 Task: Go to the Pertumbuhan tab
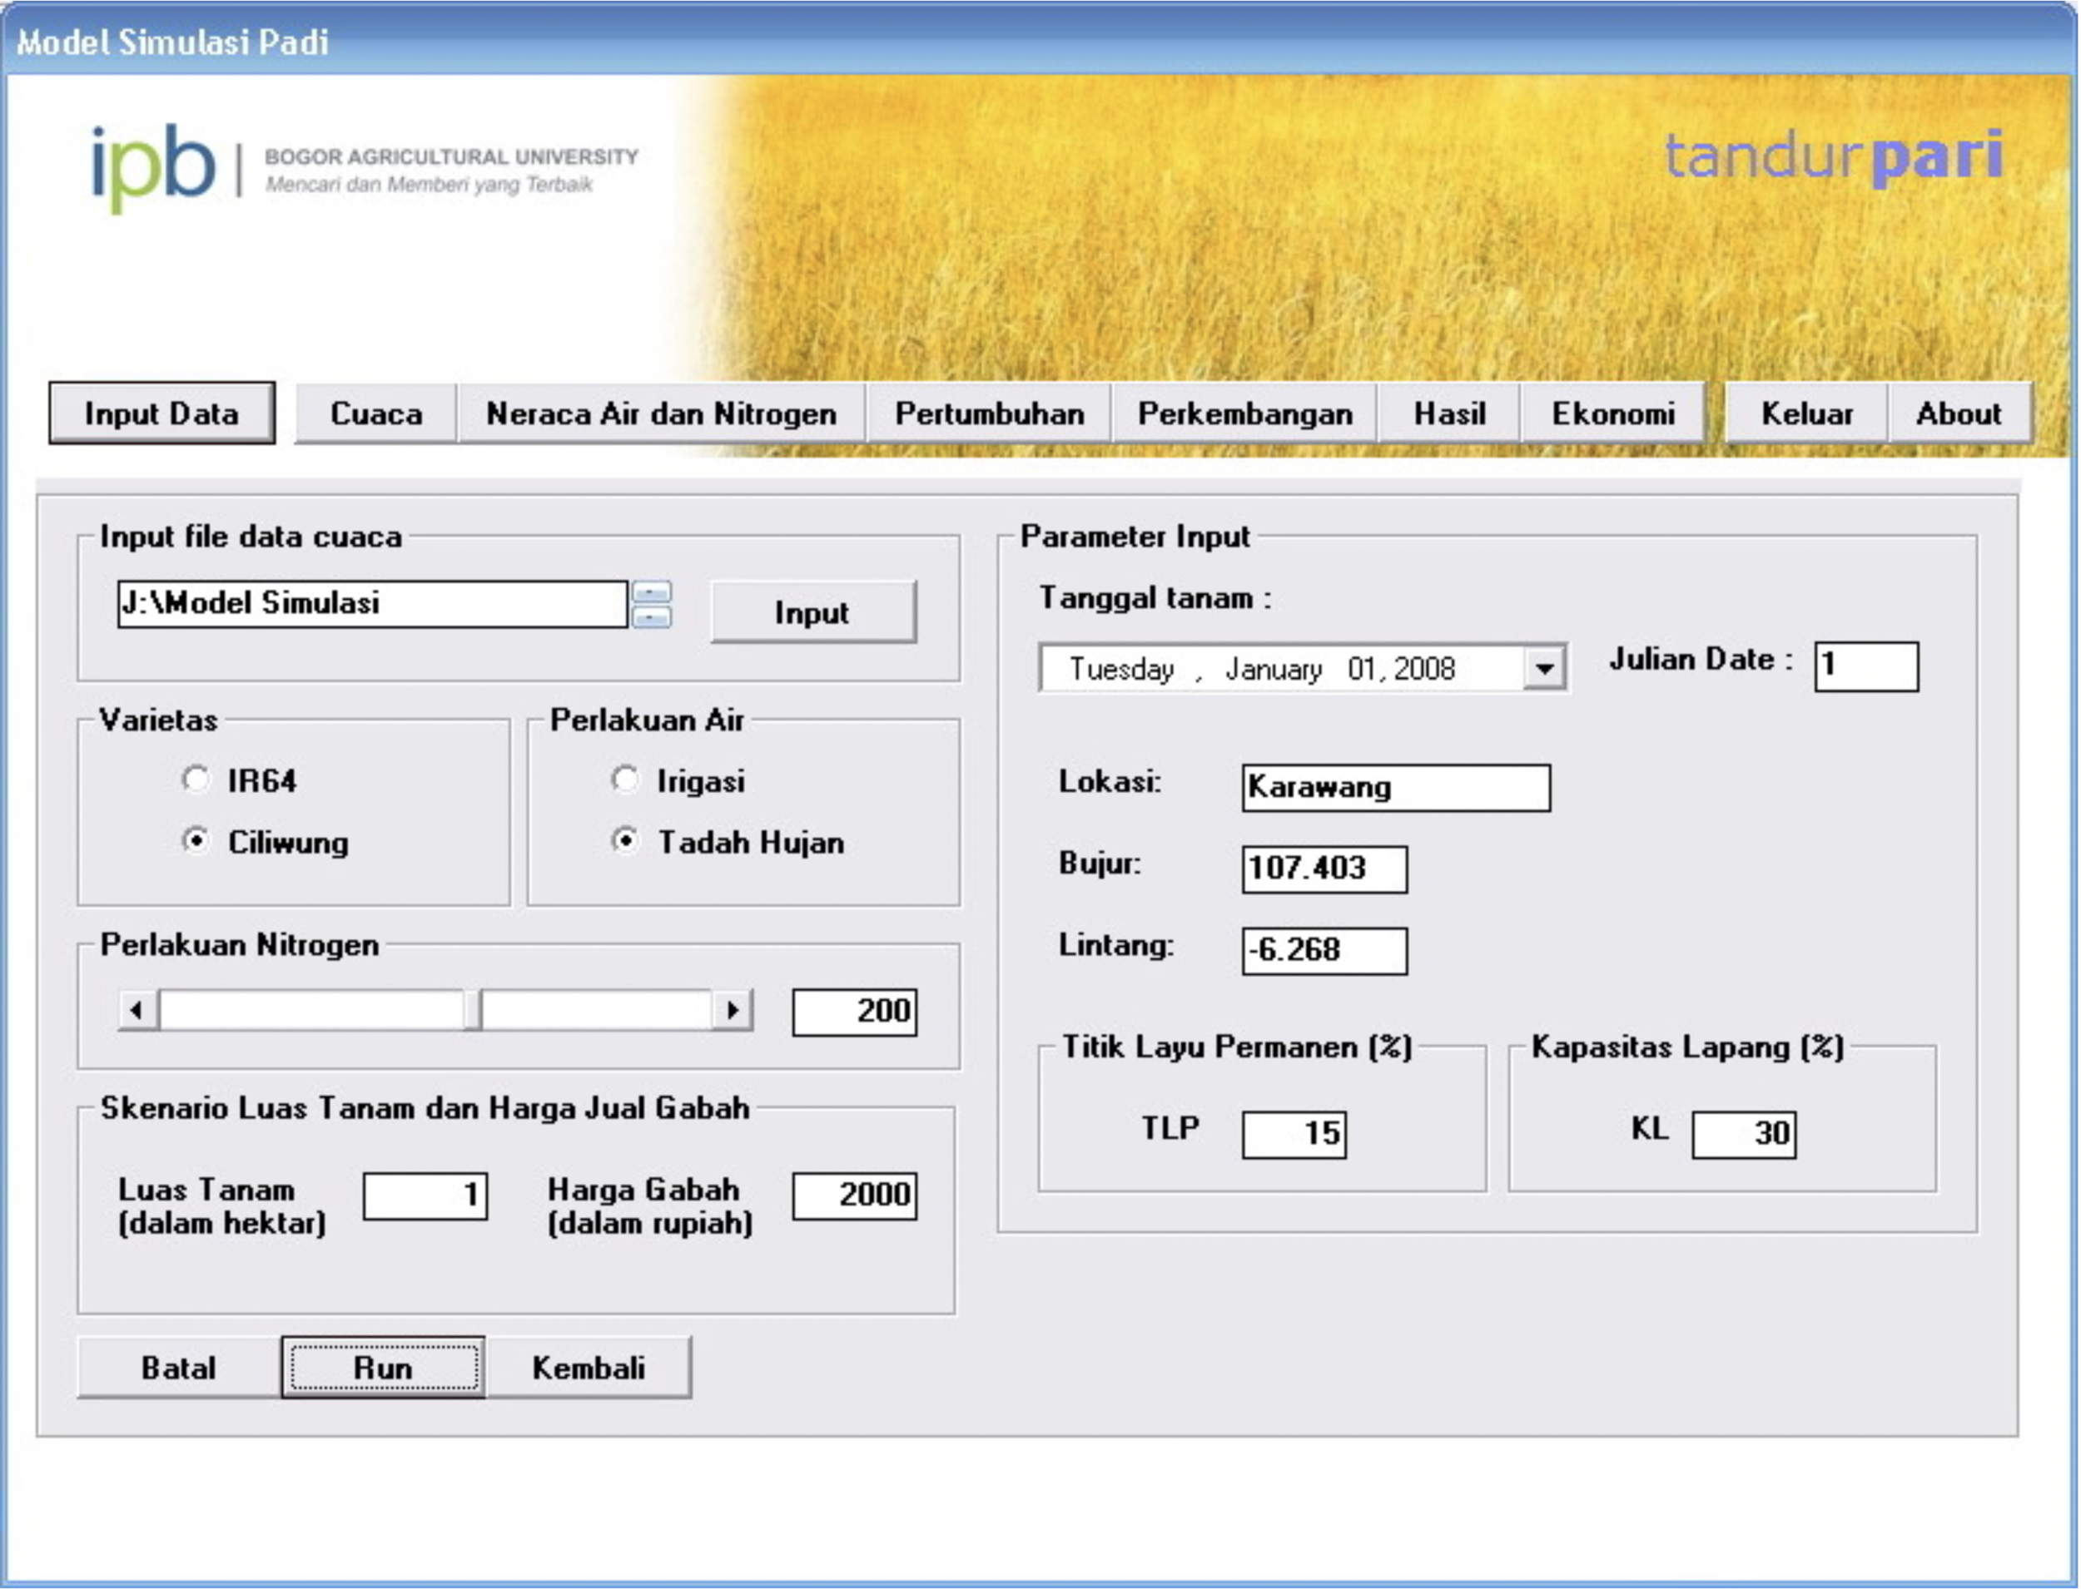point(989,413)
